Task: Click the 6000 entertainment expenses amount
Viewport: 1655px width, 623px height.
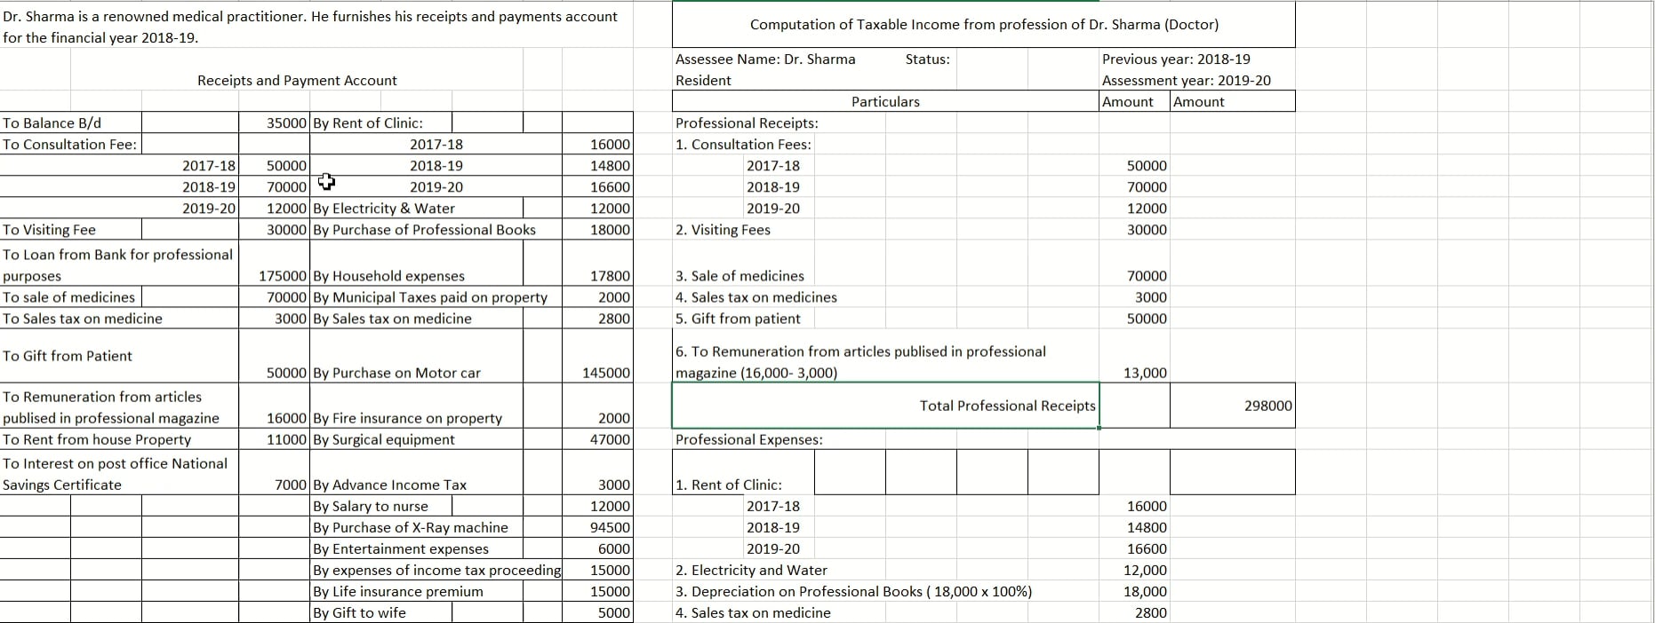Action: (614, 548)
